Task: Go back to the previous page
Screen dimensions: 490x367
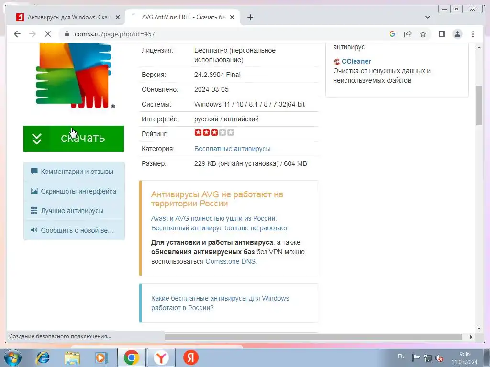Action: pos(17,34)
